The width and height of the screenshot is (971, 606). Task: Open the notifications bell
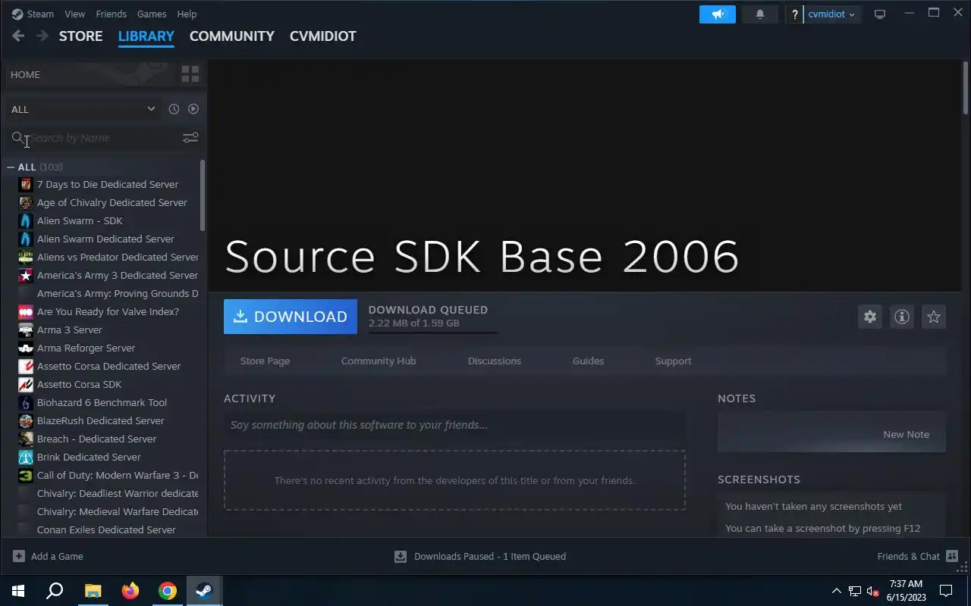(759, 14)
